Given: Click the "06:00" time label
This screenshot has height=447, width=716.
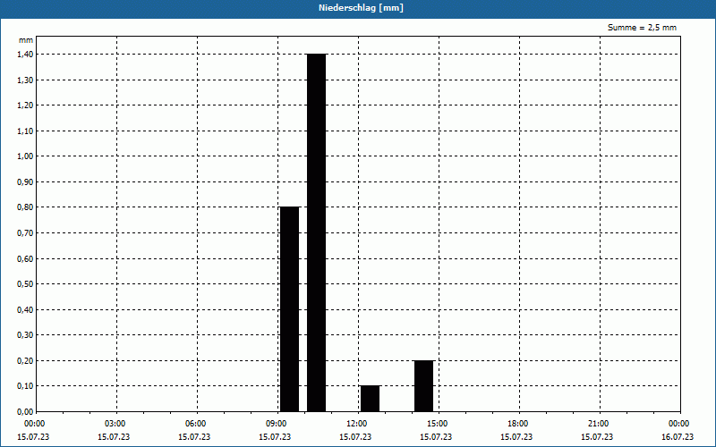Looking at the screenshot, I should click(197, 424).
